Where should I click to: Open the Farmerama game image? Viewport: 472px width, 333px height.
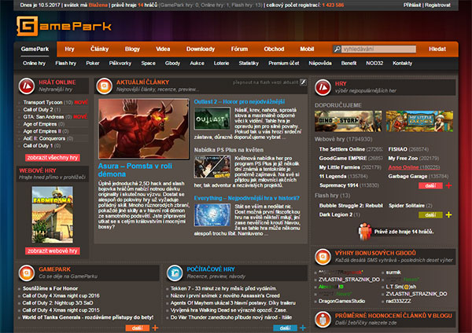[x=53, y=214]
